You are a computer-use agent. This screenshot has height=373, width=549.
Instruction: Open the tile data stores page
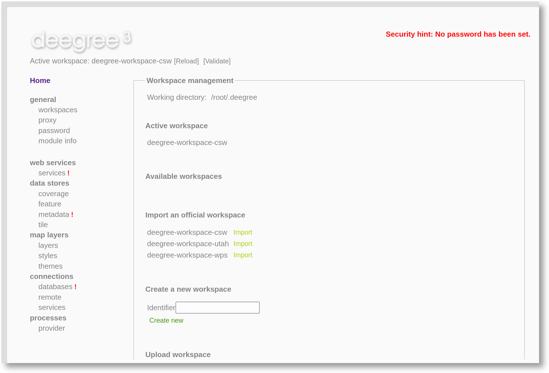(43, 225)
